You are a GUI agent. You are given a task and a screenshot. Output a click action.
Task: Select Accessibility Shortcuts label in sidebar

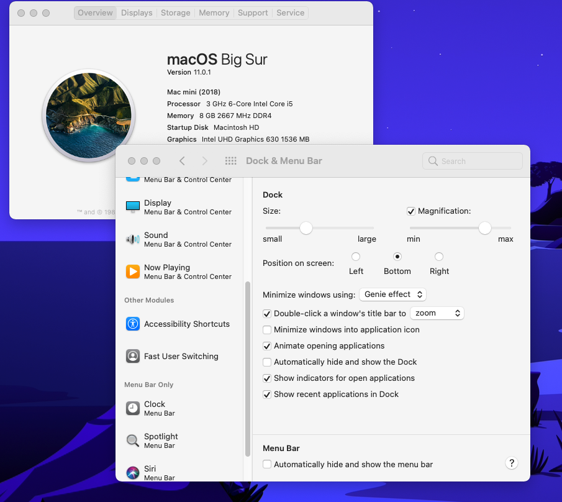coord(187,324)
